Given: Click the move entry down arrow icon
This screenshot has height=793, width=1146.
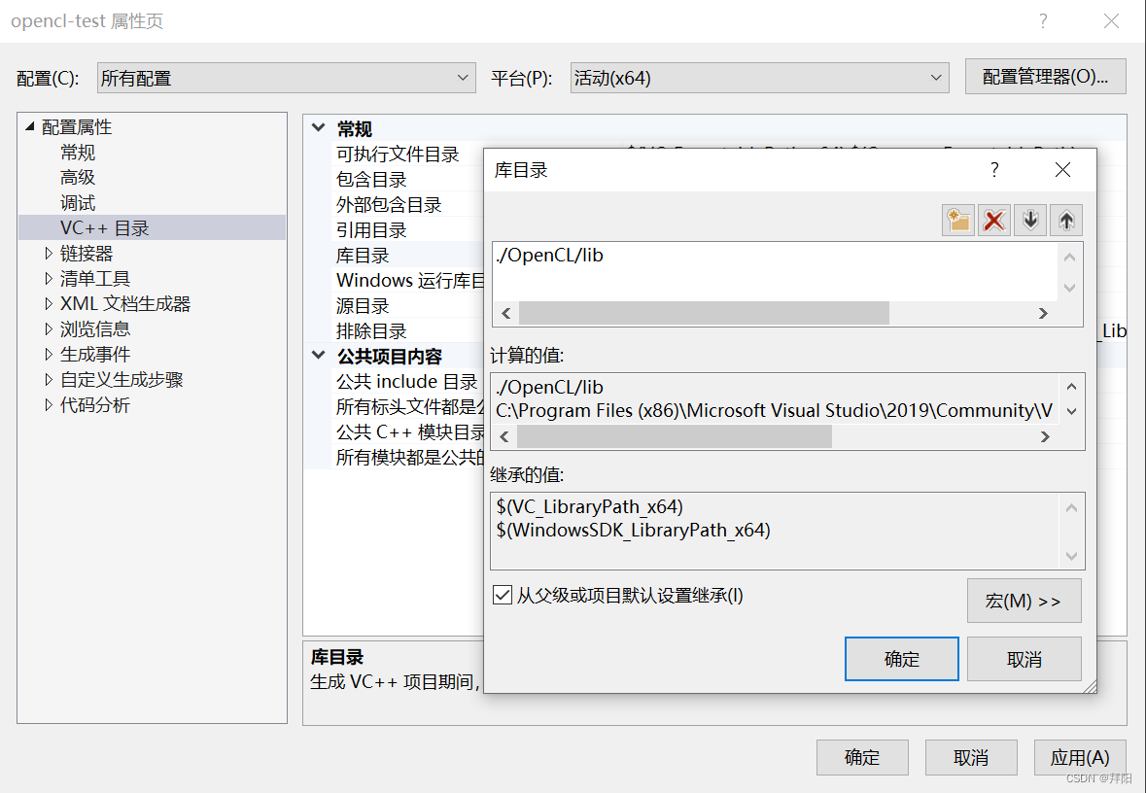Looking at the screenshot, I should click(1029, 220).
